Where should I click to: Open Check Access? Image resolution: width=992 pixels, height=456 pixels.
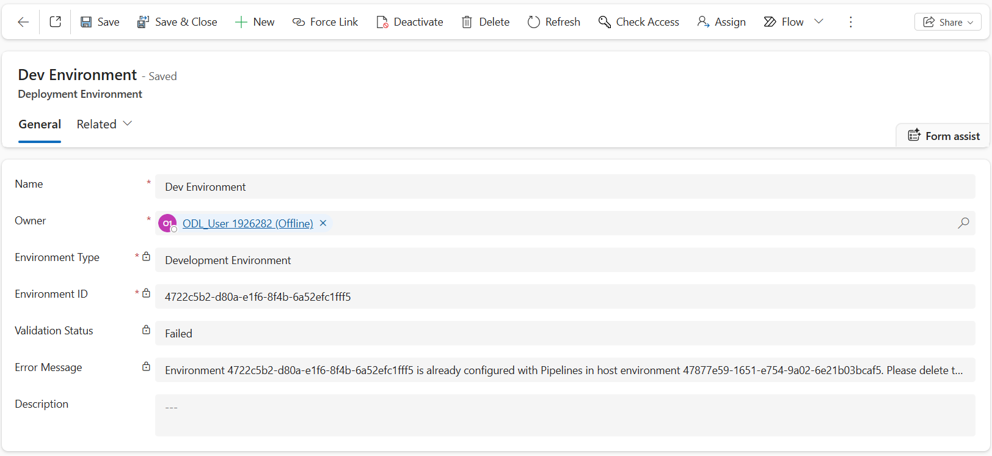coord(638,22)
